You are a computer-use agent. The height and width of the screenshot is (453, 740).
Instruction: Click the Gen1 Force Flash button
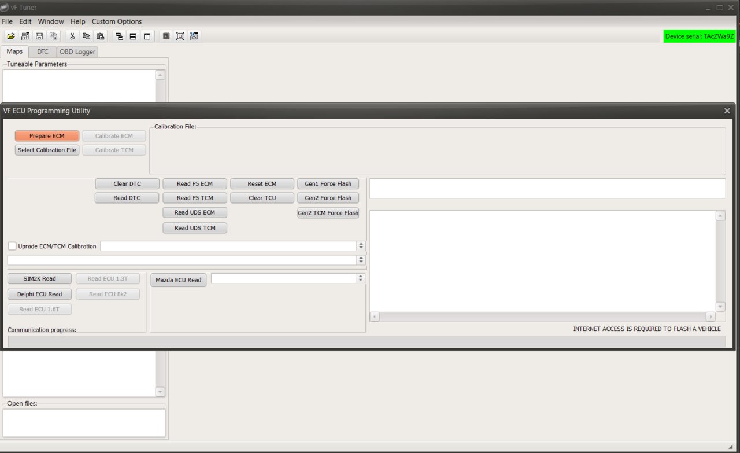click(328, 184)
